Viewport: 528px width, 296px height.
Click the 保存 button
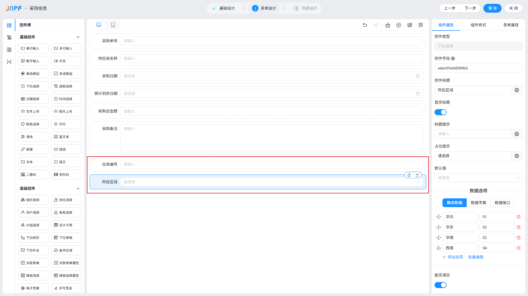(492, 8)
